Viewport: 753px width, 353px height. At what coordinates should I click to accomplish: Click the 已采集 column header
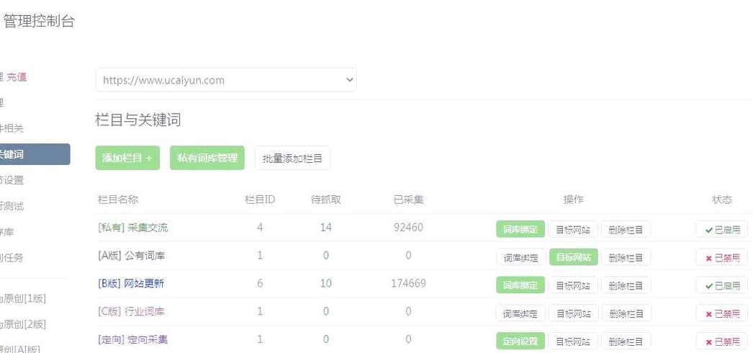point(408,200)
